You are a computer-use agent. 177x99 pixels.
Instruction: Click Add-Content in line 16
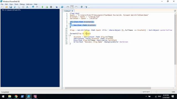tap(79, 38)
